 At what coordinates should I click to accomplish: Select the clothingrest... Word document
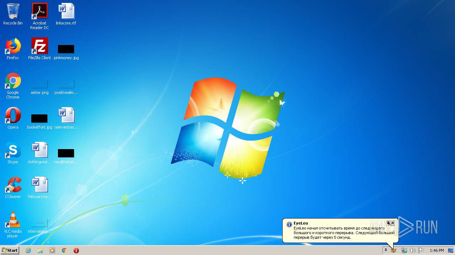point(39,153)
